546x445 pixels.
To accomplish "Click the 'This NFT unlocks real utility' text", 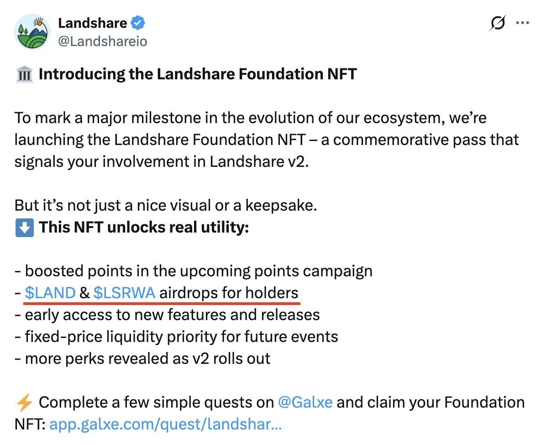I will [143, 227].
